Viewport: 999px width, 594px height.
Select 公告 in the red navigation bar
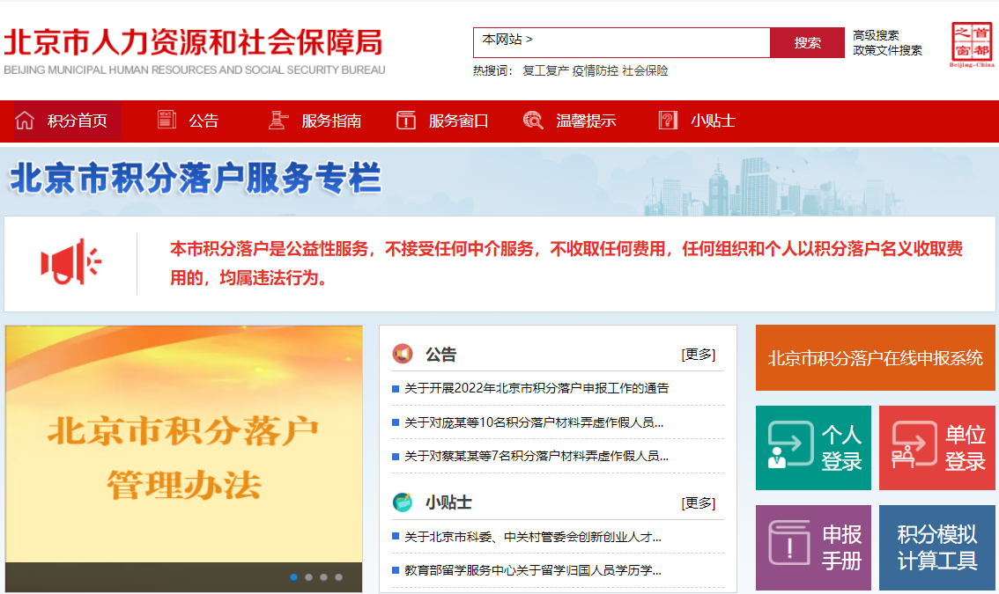coord(204,121)
